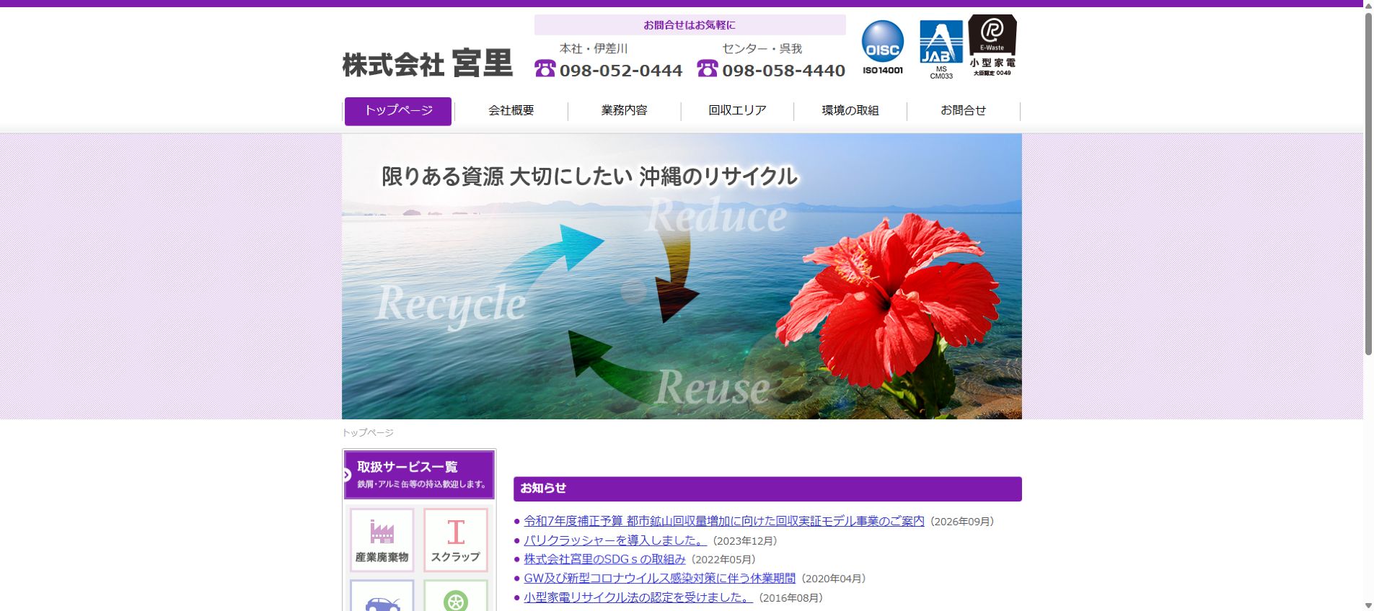1374x611 pixels.
Task: Click the お知らせ section heading
Action: 543,489
